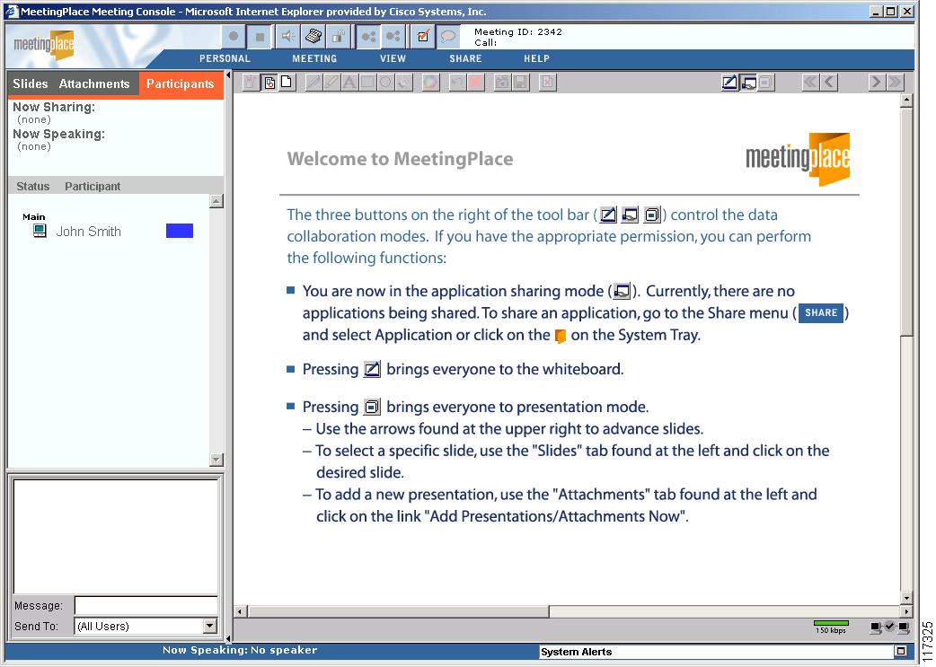Collapse the left panel with the top arrow

coord(228,75)
